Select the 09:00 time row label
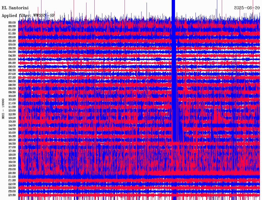The image size is (262, 200). pos(12,88)
